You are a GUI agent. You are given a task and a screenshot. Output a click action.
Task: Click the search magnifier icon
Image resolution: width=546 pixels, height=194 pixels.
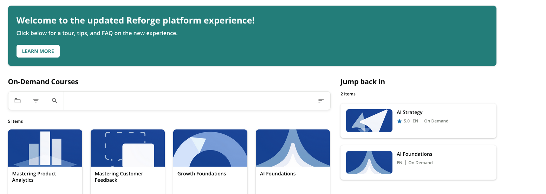pos(54,101)
